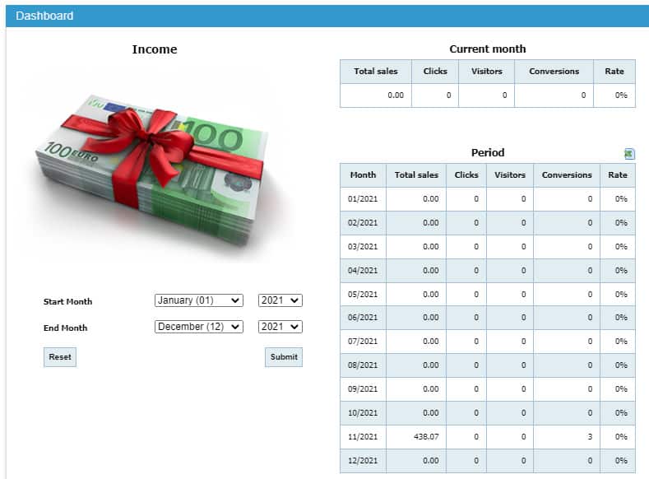Open the Start Month year dropdown
Screen dimensions: 649x479
(280, 301)
